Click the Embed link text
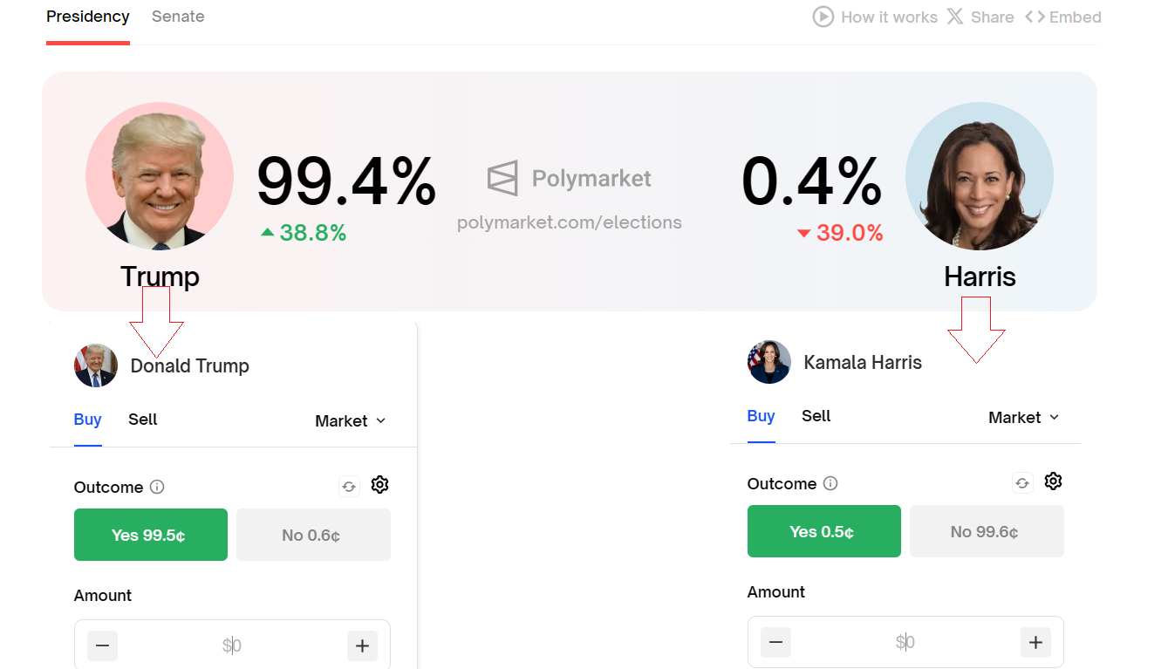The height and width of the screenshot is (669, 1168). [1076, 17]
